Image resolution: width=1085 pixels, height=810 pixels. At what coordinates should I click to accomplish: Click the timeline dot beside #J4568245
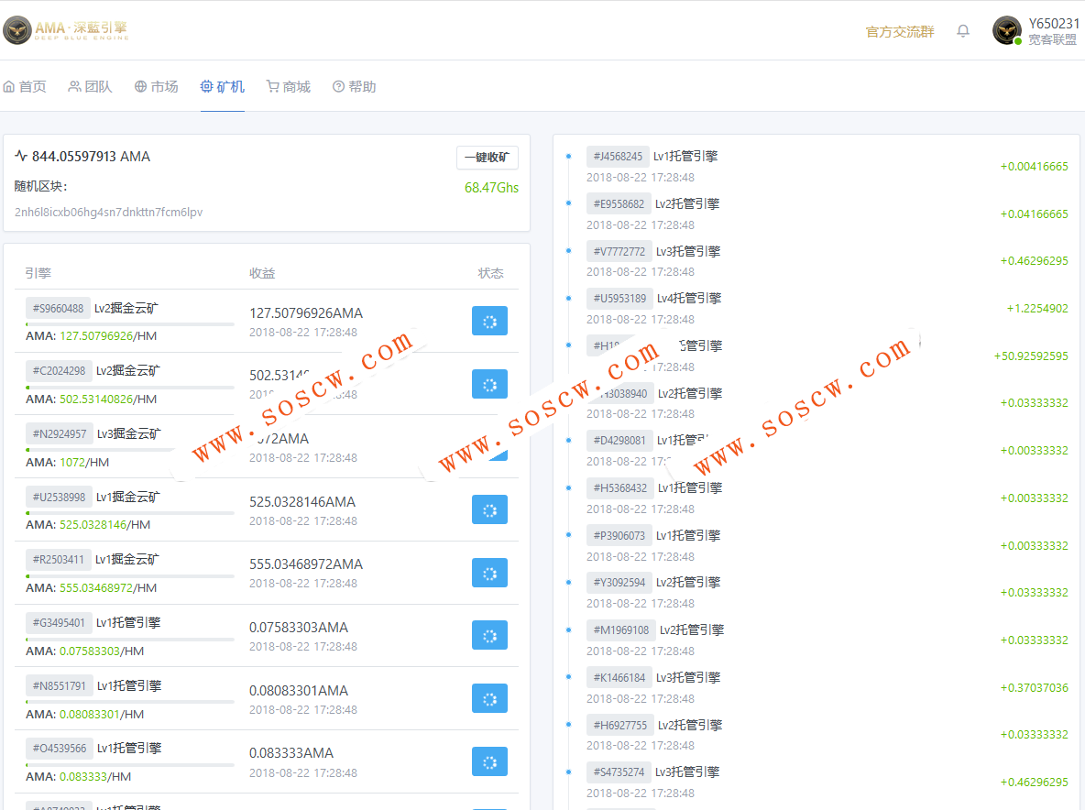pyautogui.click(x=569, y=157)
